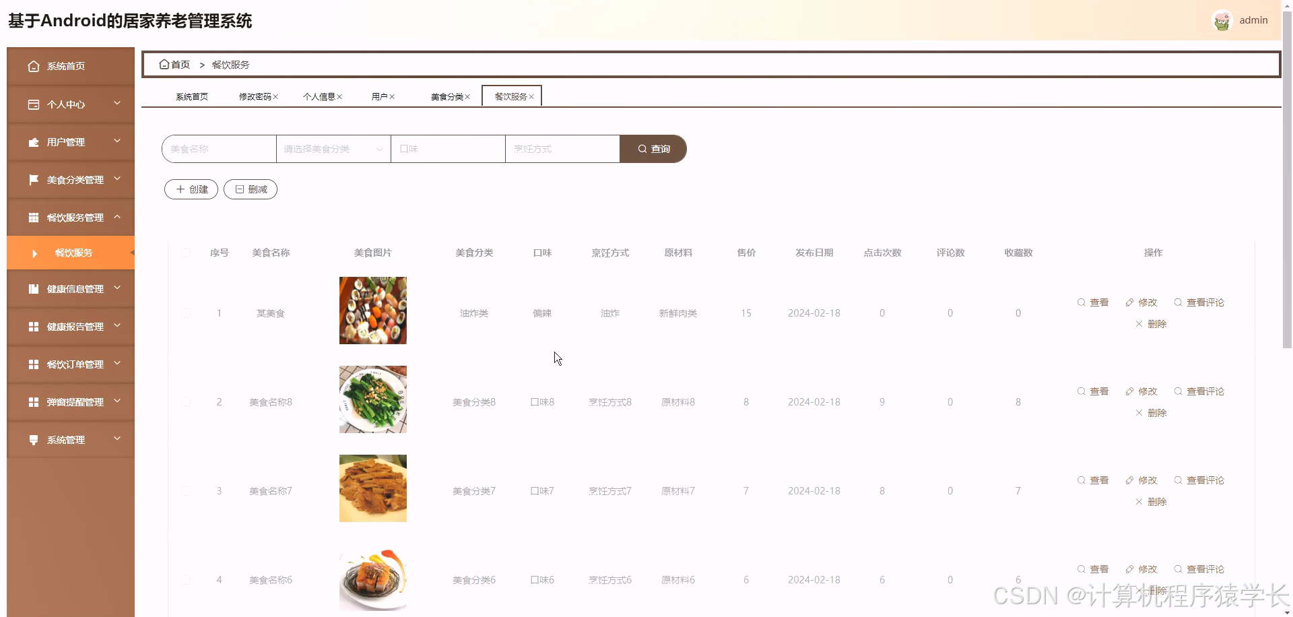Open the sushi thumbnail for 某美食
This screenshot has width=1293, height=617.
[373, 311]
